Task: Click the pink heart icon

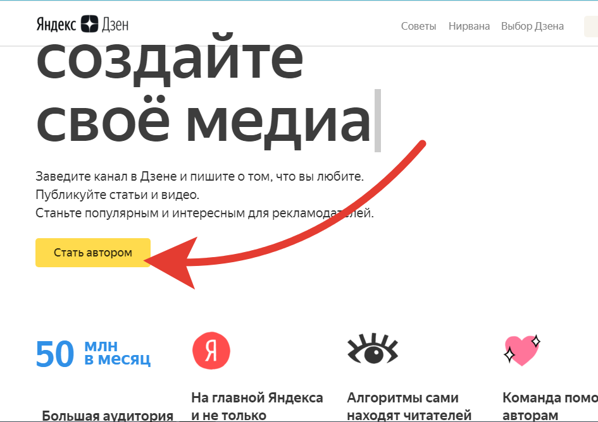Action: (x=522, y=349)
